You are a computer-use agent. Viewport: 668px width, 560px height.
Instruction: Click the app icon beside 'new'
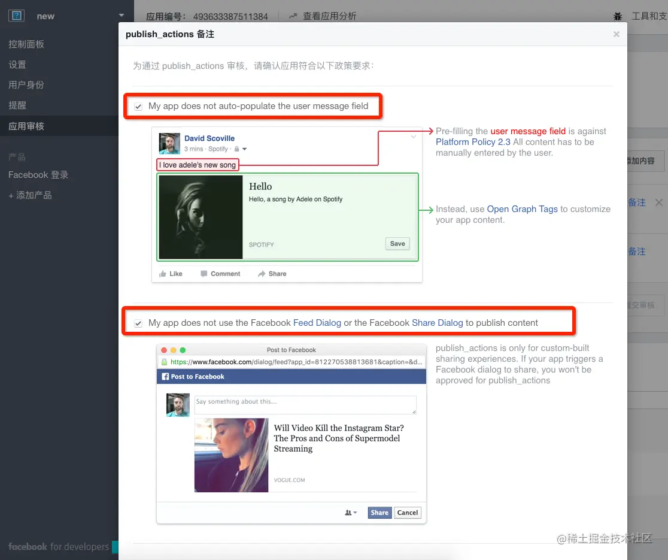pyautogui.click(x=16, y=16)
